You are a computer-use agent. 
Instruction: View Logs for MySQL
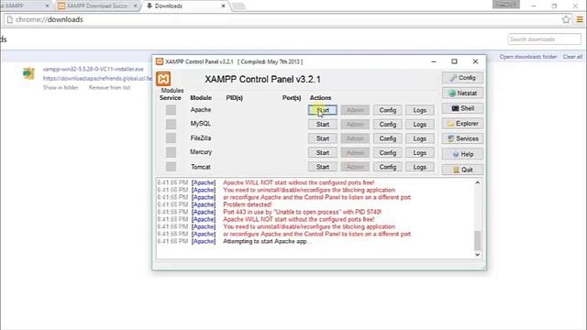tap(420, 125)
